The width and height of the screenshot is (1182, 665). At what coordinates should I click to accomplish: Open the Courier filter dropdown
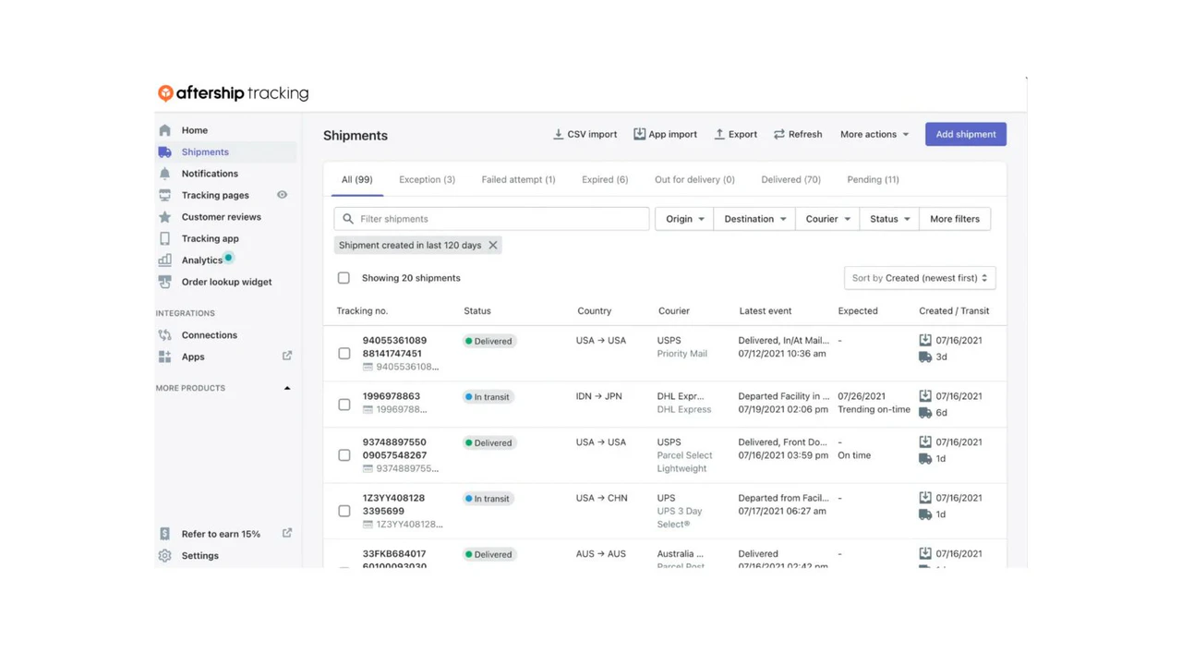click(827, 219)
